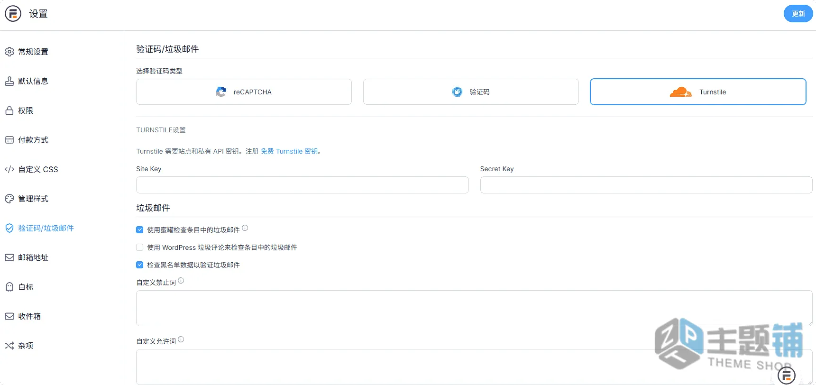Click the 自定义允许词 text area
816x385 pixels.
pyautogui.click(x=474, y=367)
